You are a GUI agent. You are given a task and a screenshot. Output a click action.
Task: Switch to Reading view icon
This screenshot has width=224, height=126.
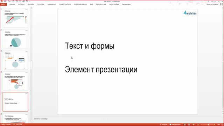[x=194, y=125]
